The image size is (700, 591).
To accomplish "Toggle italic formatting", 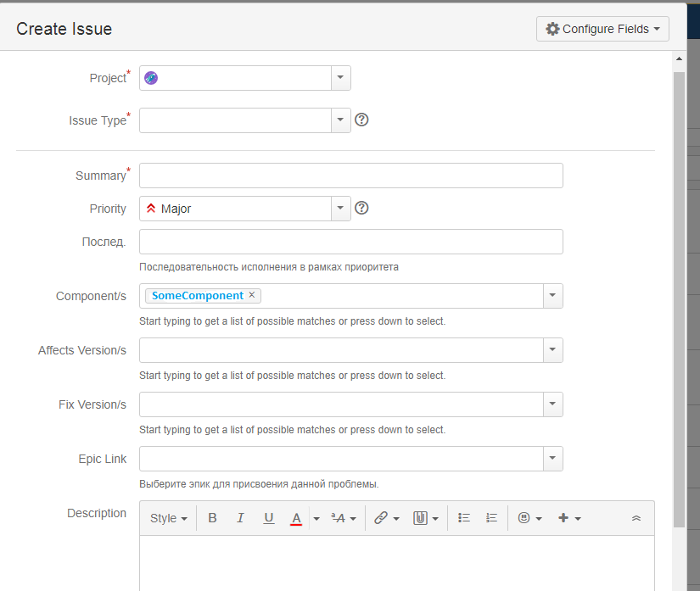I will [240, 518].
